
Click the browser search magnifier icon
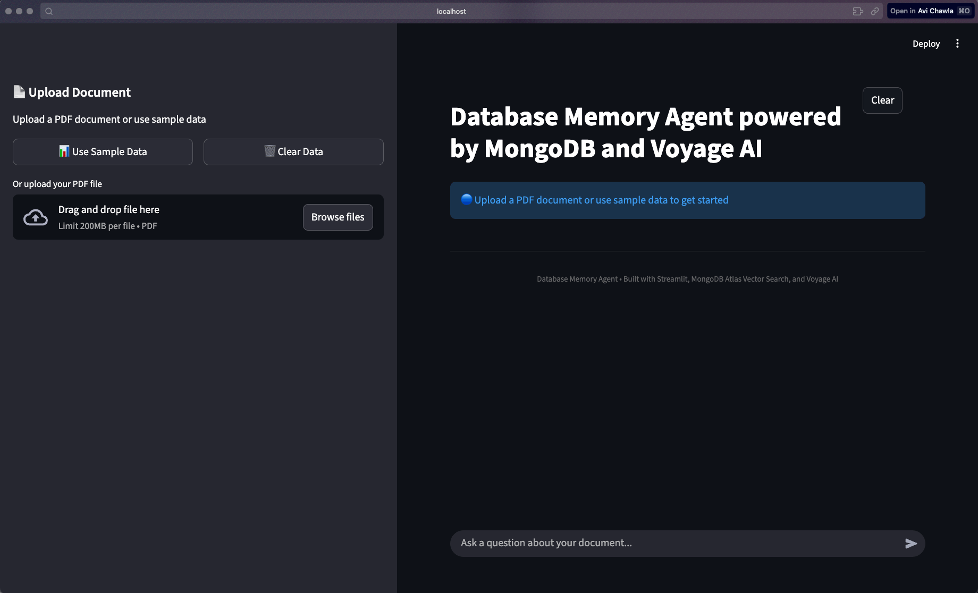pyautogui.click(x=49, y=11)
